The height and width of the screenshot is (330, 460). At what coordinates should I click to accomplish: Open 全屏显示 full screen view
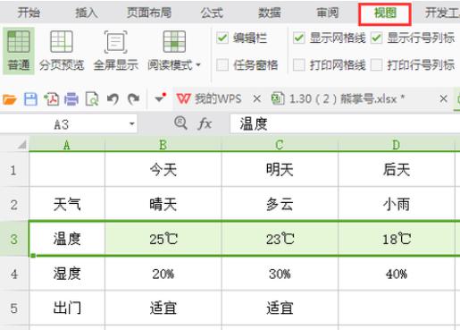tap(116, 50)
